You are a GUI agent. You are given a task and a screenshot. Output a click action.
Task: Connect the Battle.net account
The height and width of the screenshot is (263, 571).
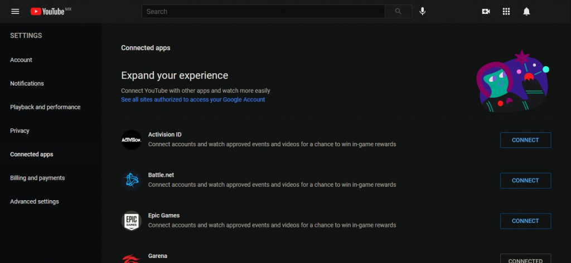[x=525, y=181]
